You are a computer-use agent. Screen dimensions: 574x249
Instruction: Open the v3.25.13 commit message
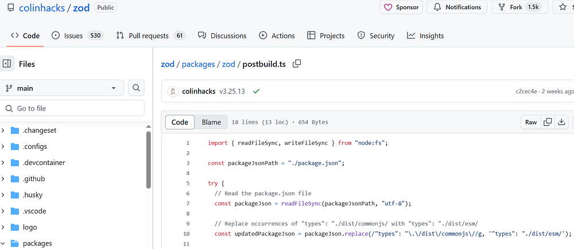tap(232, 91)
